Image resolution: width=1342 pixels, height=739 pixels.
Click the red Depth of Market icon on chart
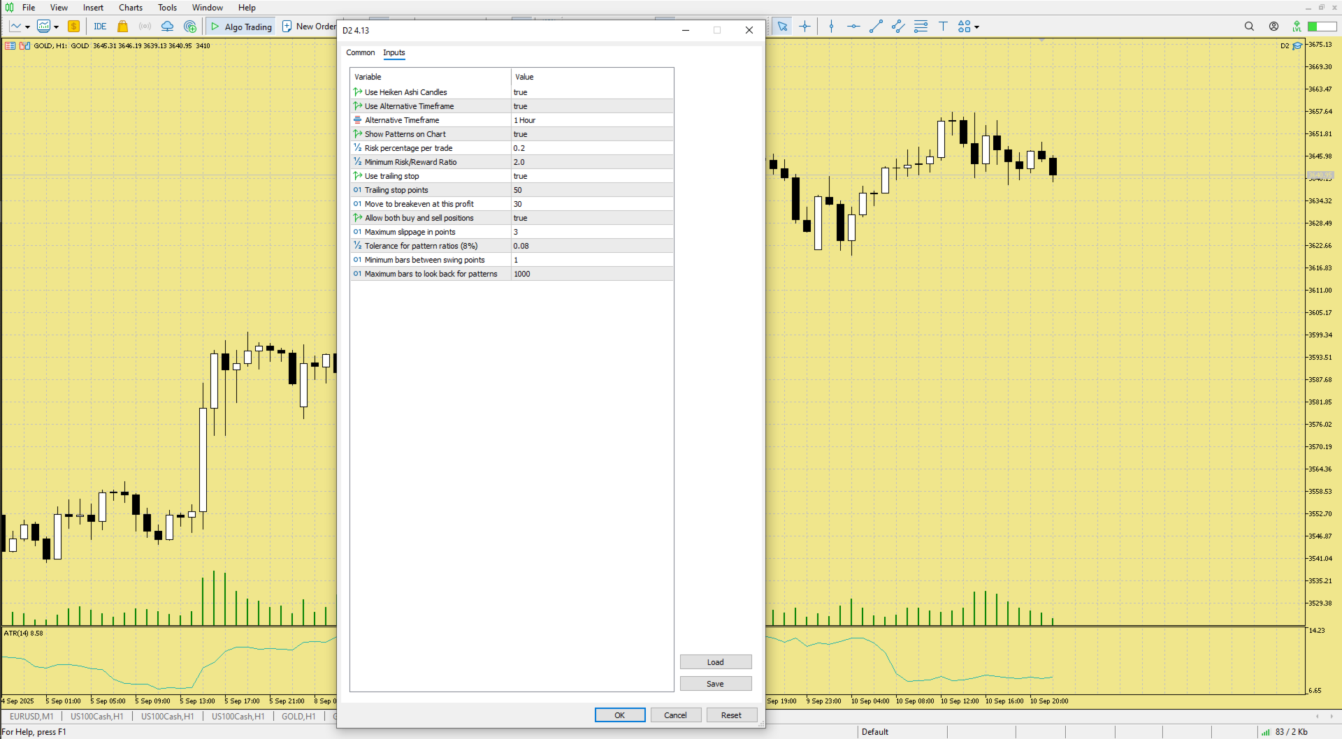tap(10, 45)
